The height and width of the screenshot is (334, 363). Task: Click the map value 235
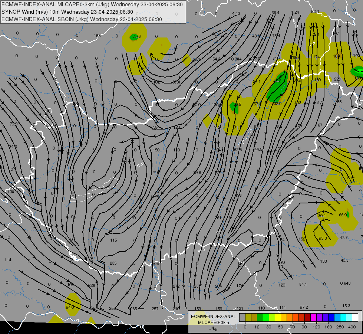(x=113, y=263)
